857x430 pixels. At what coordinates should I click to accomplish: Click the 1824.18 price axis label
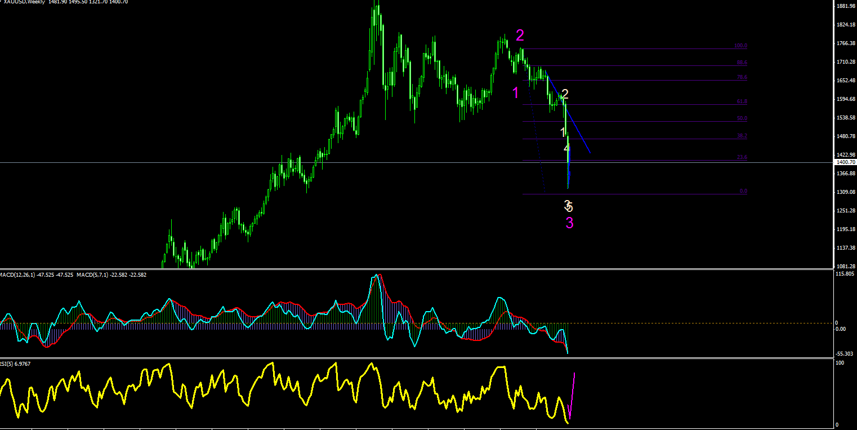point(846,25)
